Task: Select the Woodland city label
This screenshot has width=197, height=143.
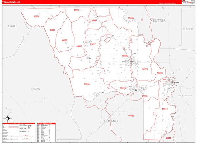Action: 132,61
